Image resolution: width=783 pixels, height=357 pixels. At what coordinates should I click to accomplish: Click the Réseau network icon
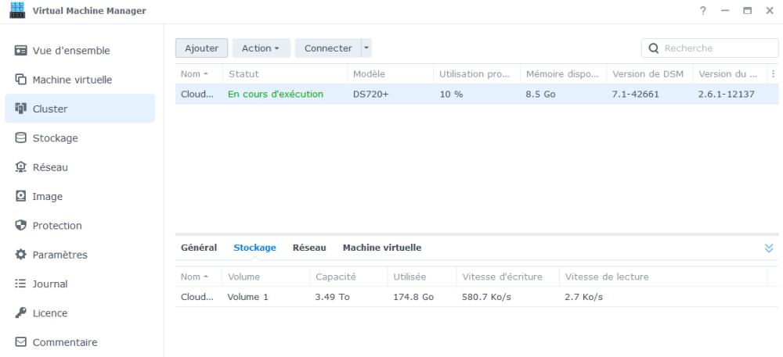pyautogui.click(x=20, y=167)
